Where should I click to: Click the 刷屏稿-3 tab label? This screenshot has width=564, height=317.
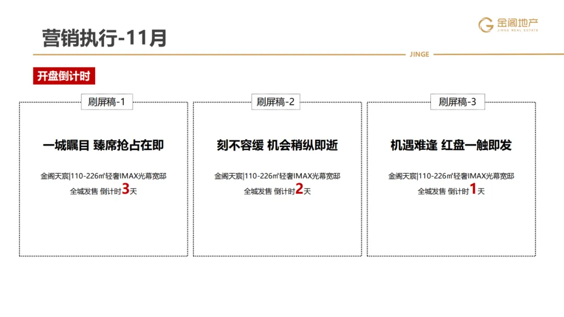click(457, 102)
